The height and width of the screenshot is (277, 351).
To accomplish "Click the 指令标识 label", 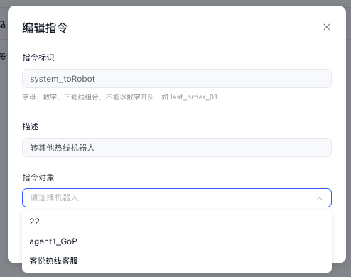I will click(38, 58).
